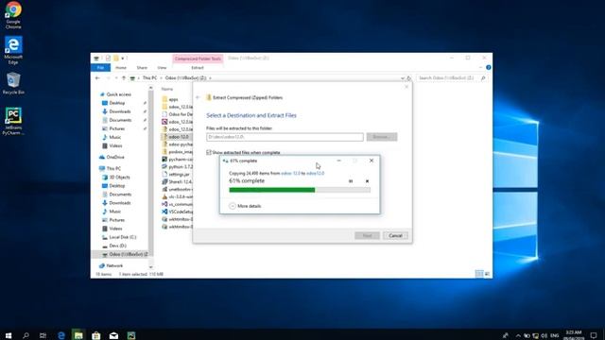Open the Extract ribbon tab
This screenshot has height=340, width=605.
click(198, 67)
